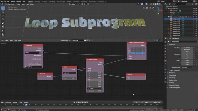Click the Duration slider in Animate Vector node
The image size is (198, 111).
95,91
